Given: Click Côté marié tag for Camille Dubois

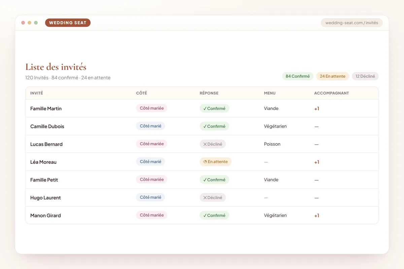Looking at the screenshot, I should pyautogui.click(x=150, y=126).
